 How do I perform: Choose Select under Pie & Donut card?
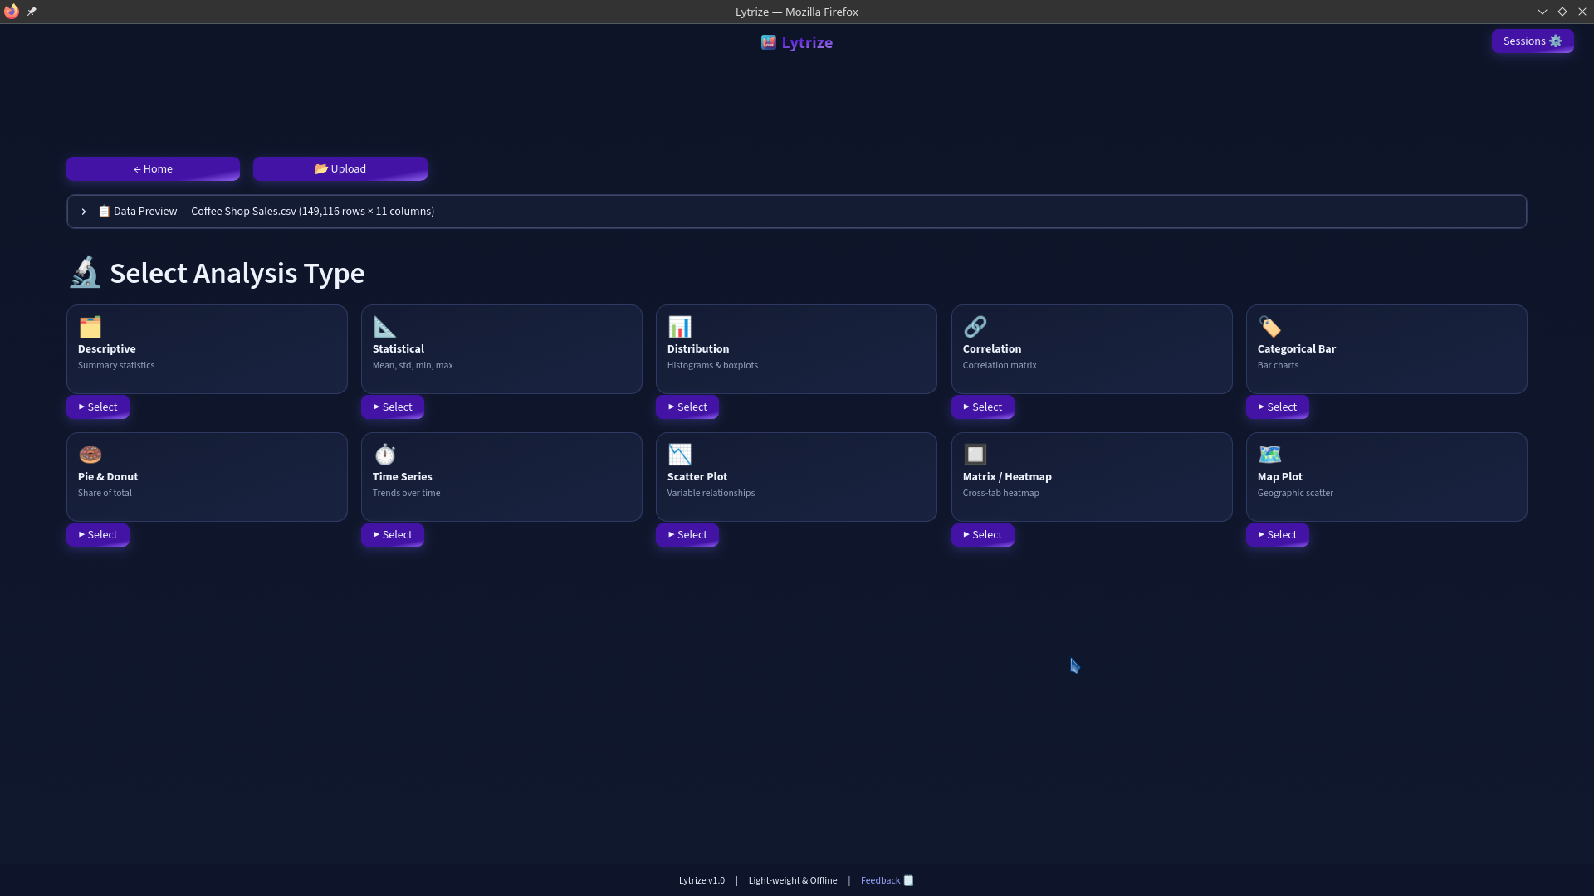click(98, 534)
